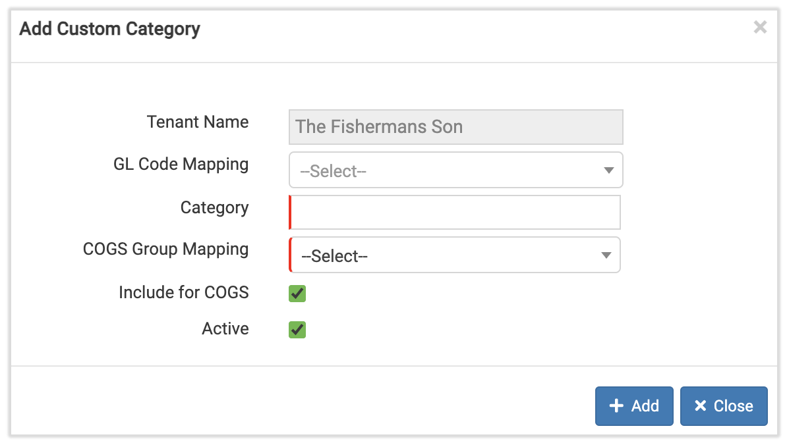
Task: Click the "Tenant Name" label
Action: pyautogui.click(x=198, y=122)
